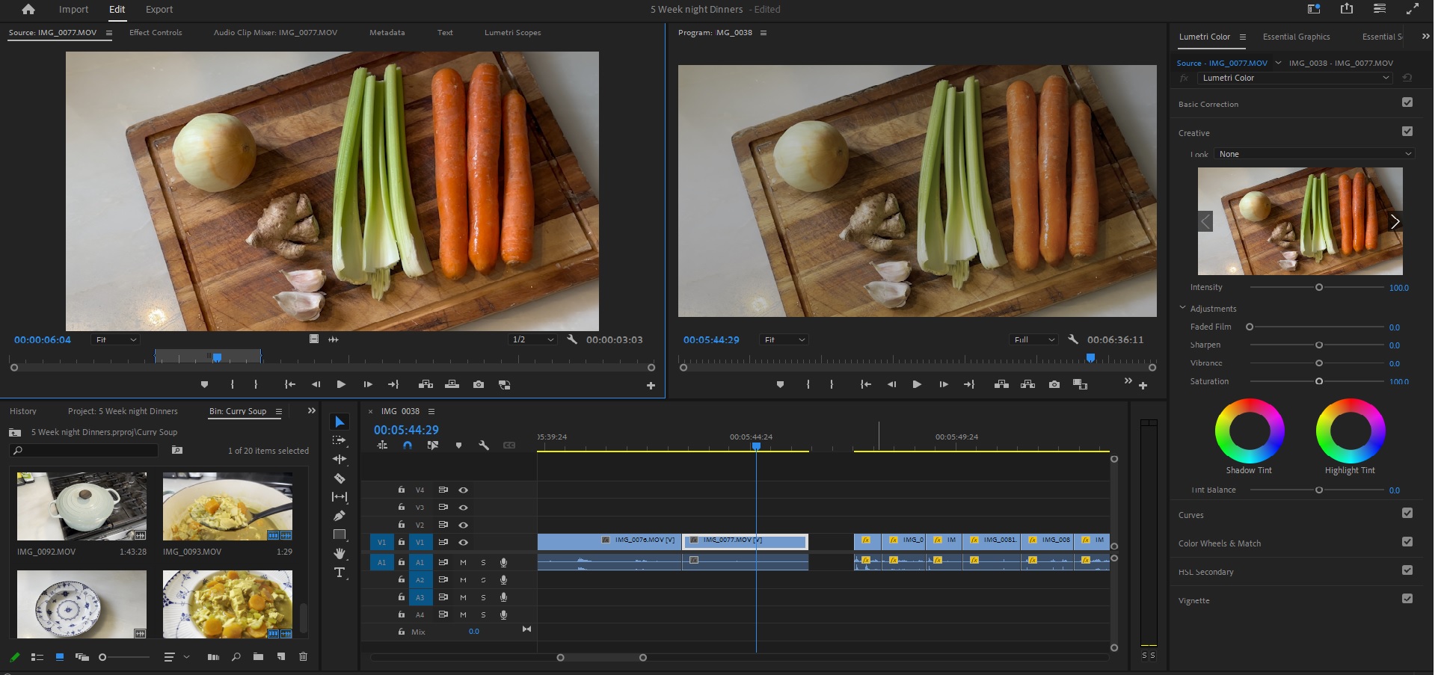Click the Shadow Tint color wheel
Image resolution: width=1444 pixels, height=675 pixels.
pyautogui.click(x=1249, y=432)
